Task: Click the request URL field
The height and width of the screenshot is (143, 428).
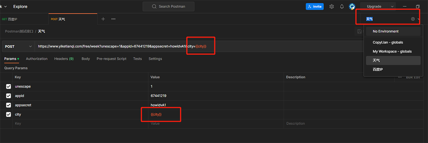Action: click(x=199, y=46)
